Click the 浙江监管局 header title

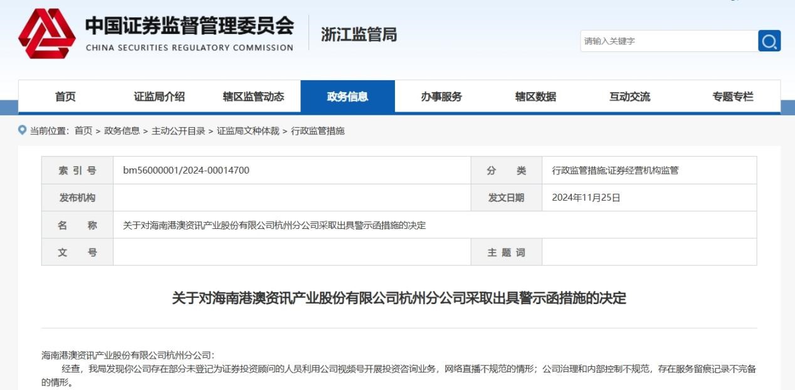[x=359, y=34]
